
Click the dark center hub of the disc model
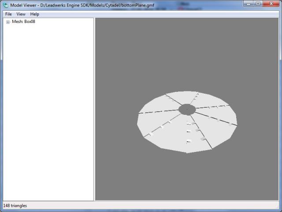pyautogui.click(x=187, y=109)
